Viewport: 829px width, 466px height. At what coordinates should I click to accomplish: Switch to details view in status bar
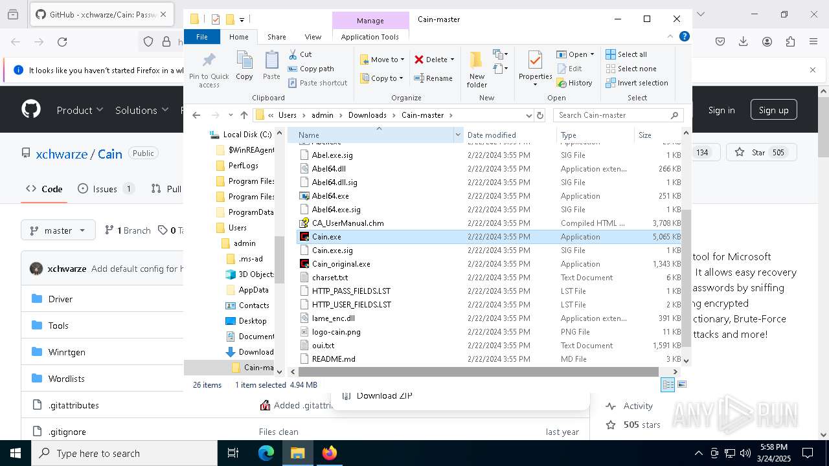click(x=668, y=384)
